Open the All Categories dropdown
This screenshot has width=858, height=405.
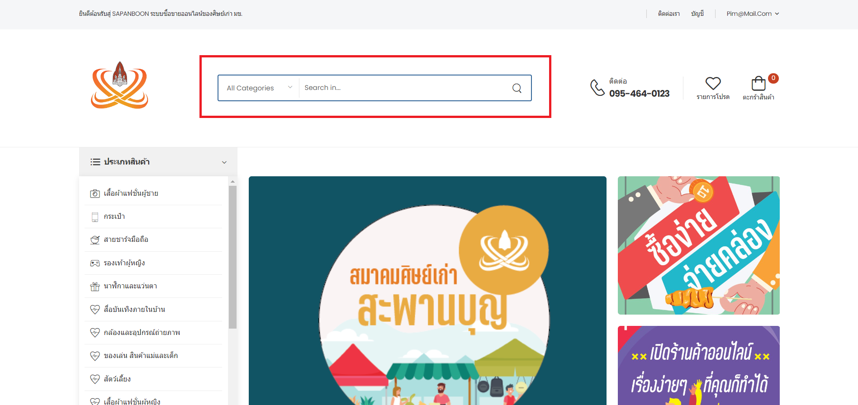click(x=259, y=88)
